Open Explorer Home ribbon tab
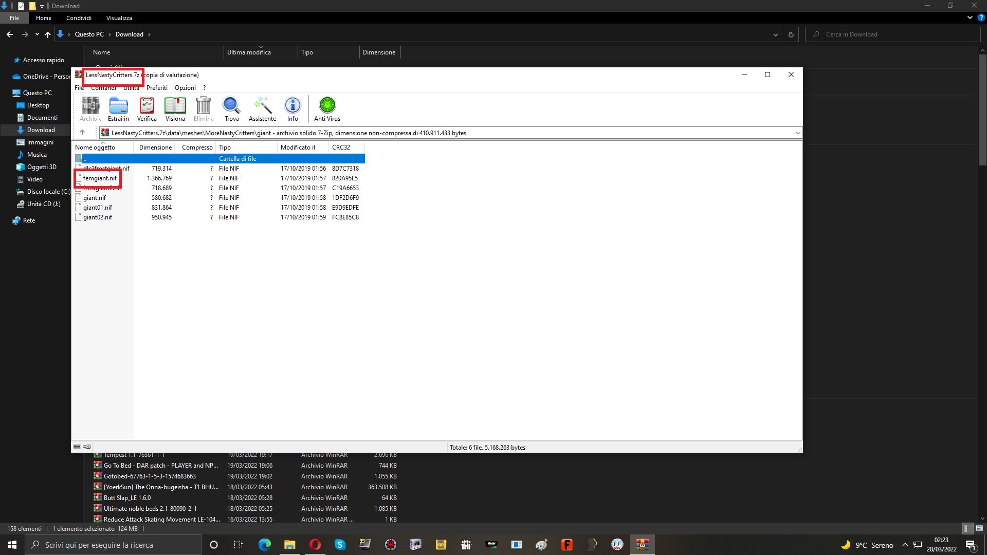 [44, 18]
